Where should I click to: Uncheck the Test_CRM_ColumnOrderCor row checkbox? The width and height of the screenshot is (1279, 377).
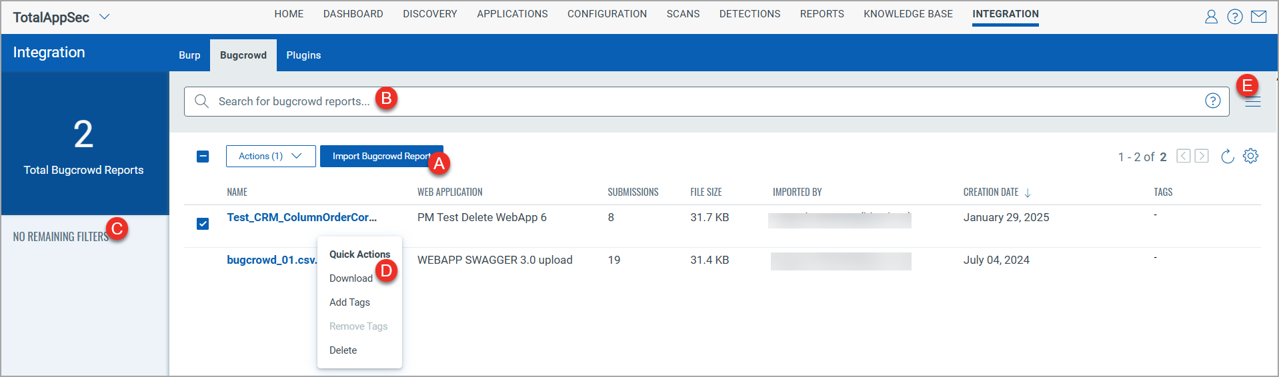click(203, 224)
